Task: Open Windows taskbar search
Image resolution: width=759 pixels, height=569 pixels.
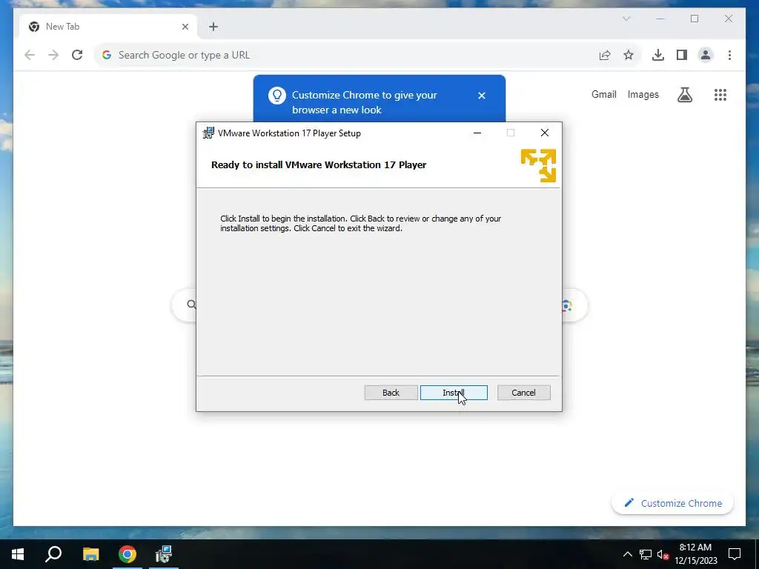Action: [53, 554]
